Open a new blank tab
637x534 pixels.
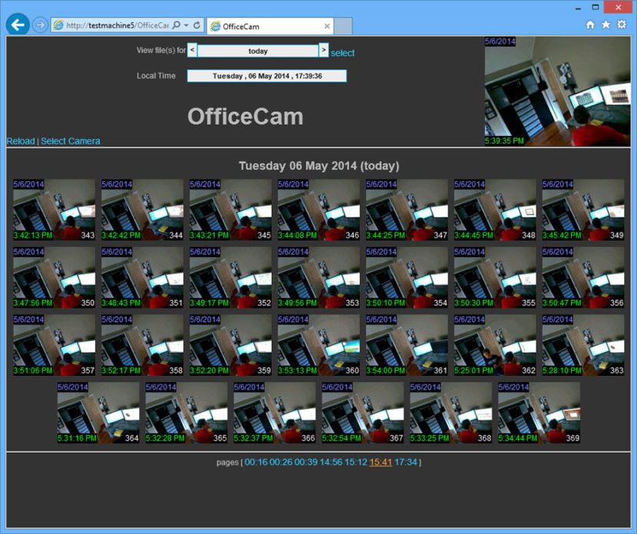click(x=343, y=26)
